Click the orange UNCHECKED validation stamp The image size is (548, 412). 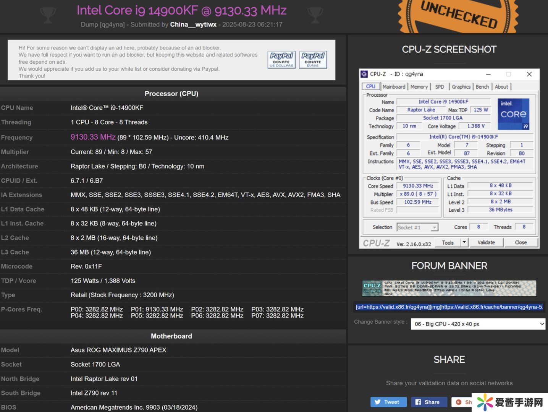tap(458, 15)
